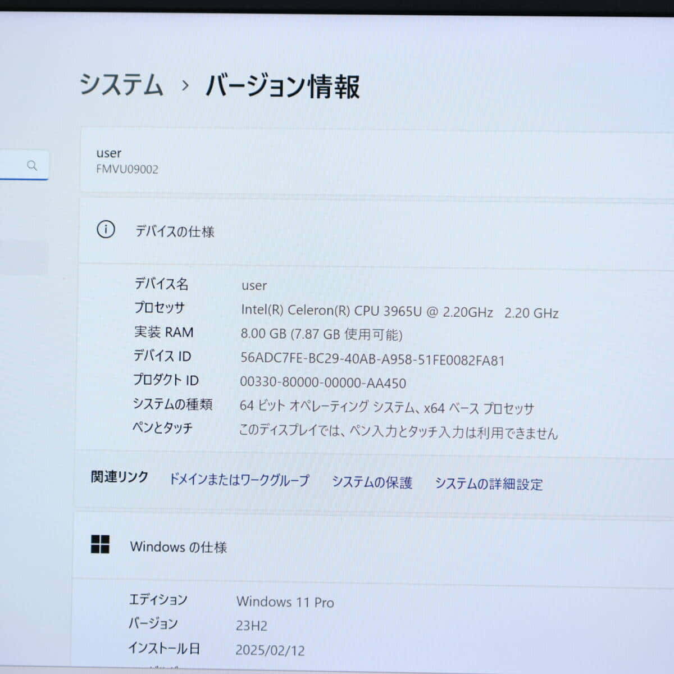Click the 関連リンク label
The height and width of the screenshot is (674, 674).
pyautogui.click(x=120, y=477)
